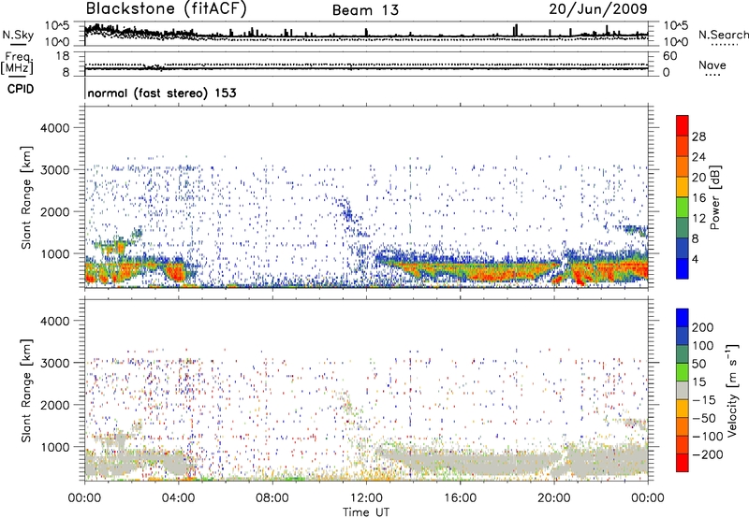Click '1000' tick on velocity panel axis
This screenshot has width=749, height=518.
pos(54,447)
